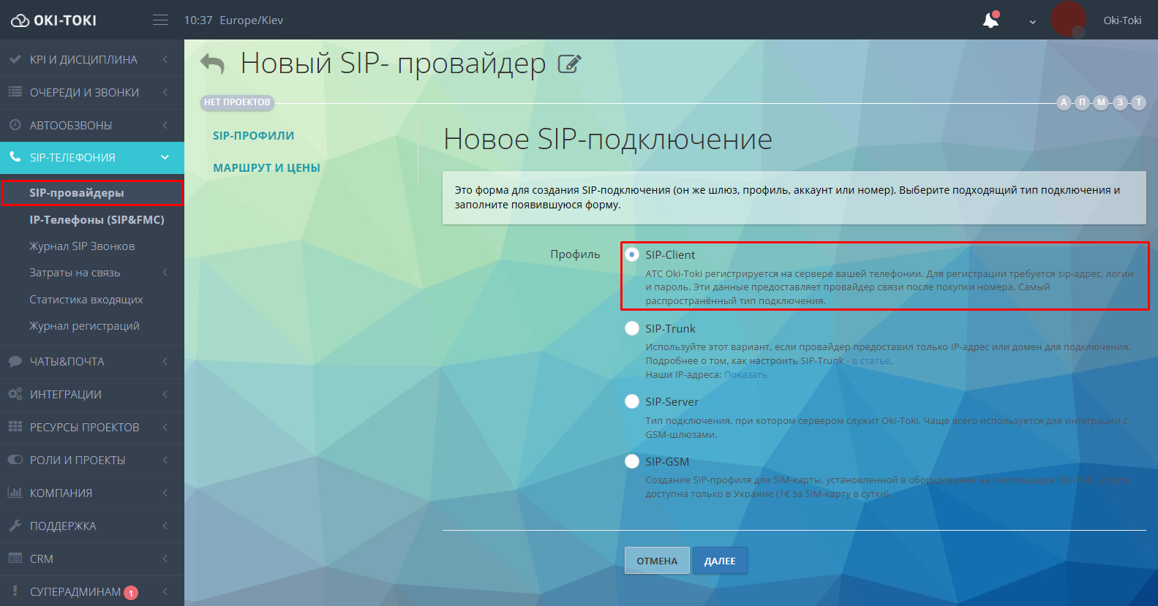Click the НЕТ ПРОЕКТОВ badge
The width and height of the screenshot is (1158, 606).
pos(237,102)
